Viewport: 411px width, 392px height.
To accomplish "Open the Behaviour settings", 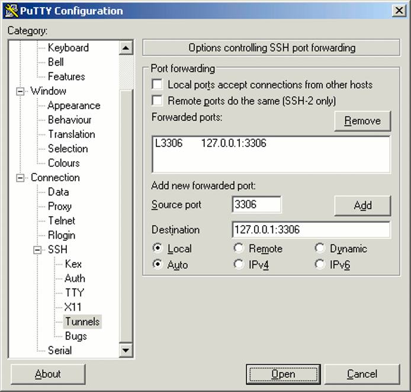I will coord(69,120).
